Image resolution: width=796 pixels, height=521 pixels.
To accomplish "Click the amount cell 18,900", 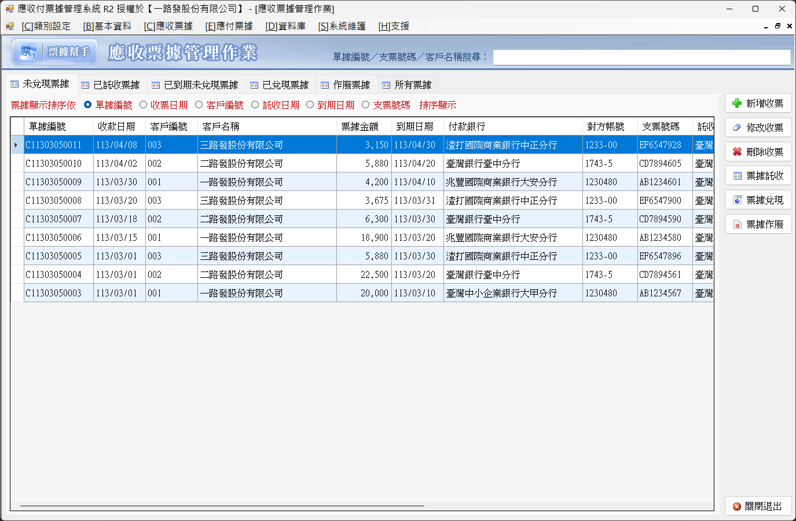I will [364, 237].
